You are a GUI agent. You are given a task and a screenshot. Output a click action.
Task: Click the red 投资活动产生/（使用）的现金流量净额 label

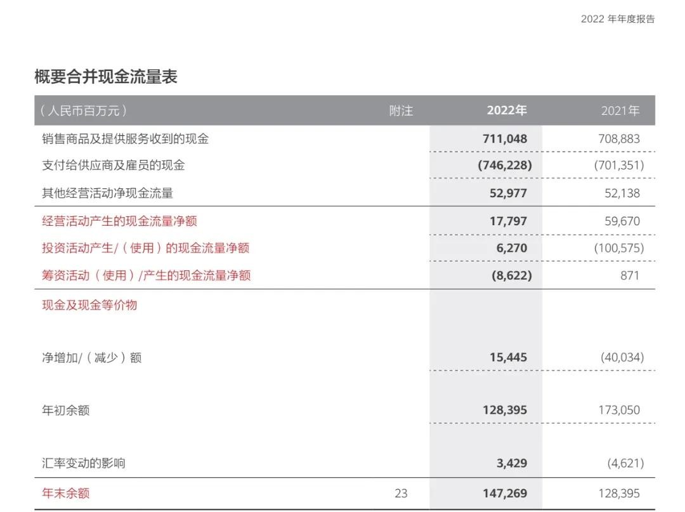145,247
